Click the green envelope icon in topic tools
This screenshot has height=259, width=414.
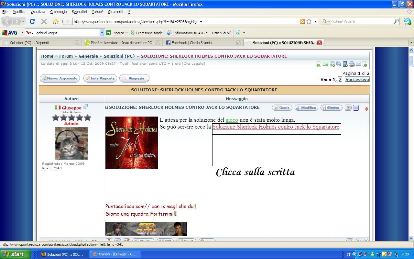pyautogui.click(x=325, y=64)
